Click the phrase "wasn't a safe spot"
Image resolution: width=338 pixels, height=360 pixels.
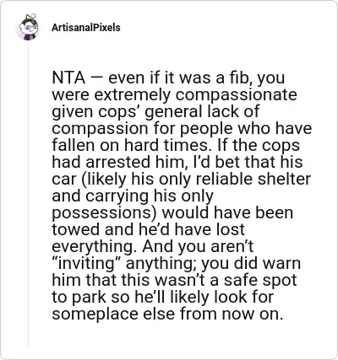(226, 281)
